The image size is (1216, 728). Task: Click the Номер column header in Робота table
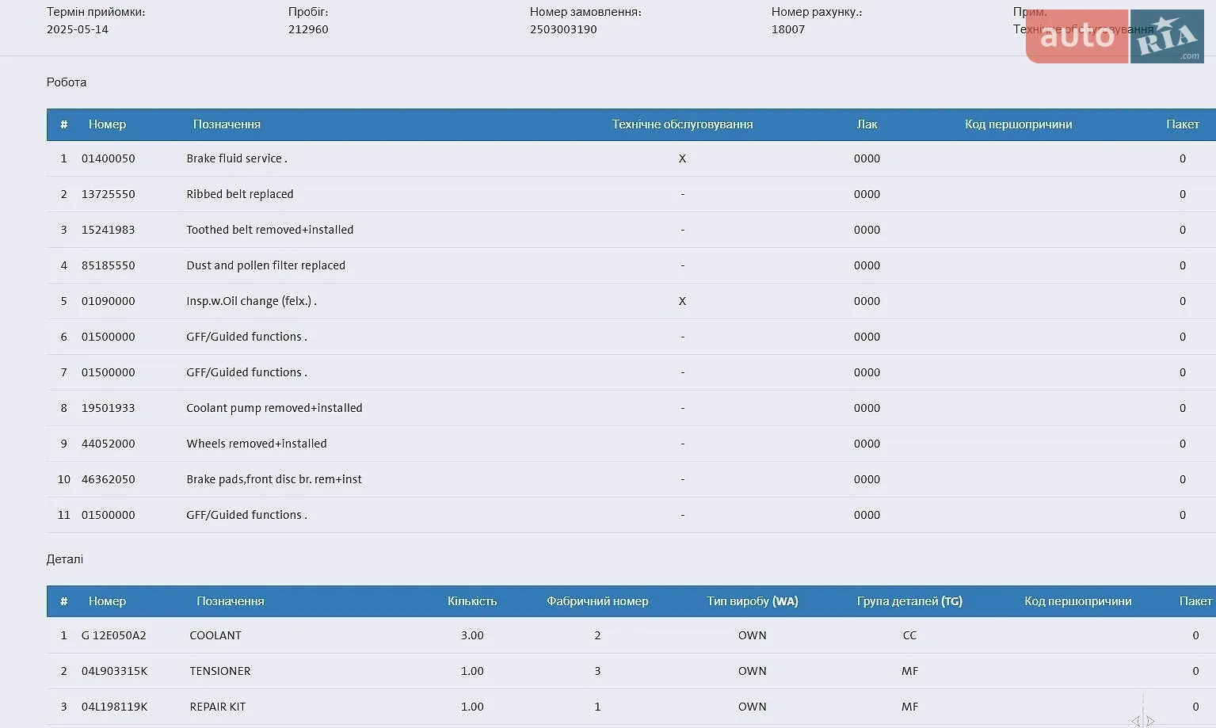pos(107,124)
